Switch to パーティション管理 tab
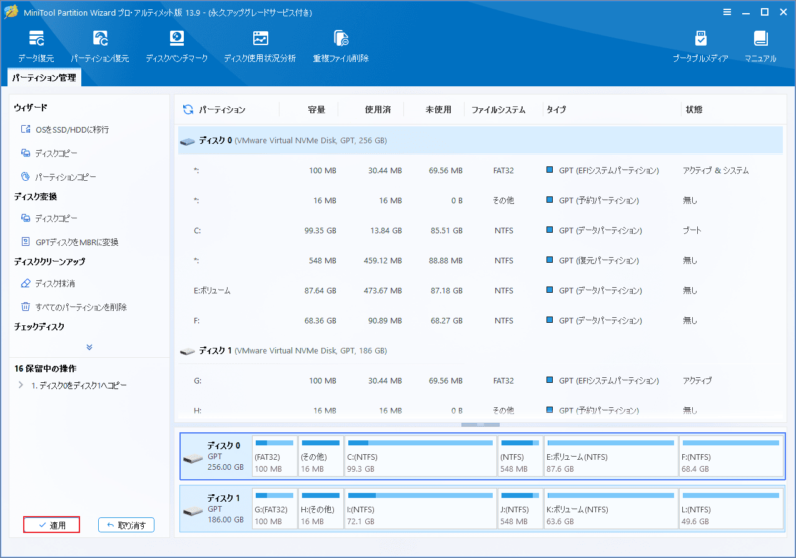The height and width of the screenshot is (558, 796). 44,78
